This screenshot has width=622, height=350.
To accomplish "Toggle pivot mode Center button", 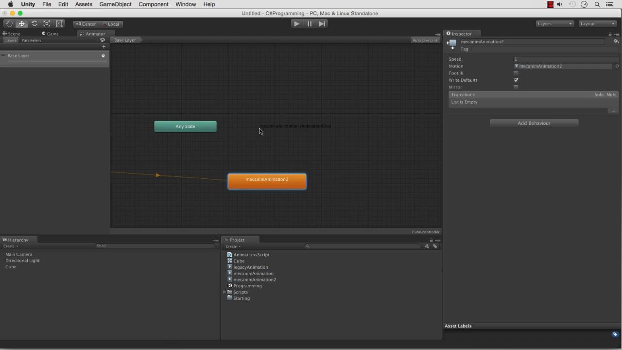I will [x=86, y=24].
